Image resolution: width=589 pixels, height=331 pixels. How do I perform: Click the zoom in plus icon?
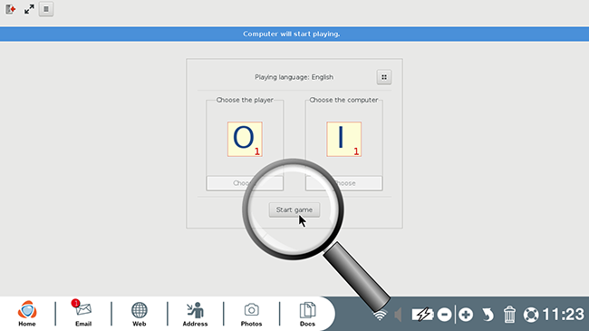click(x=466, y=315)
